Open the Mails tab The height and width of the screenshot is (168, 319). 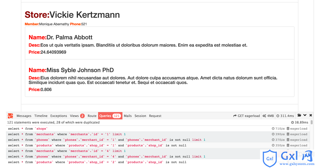[x=128, y=116]
